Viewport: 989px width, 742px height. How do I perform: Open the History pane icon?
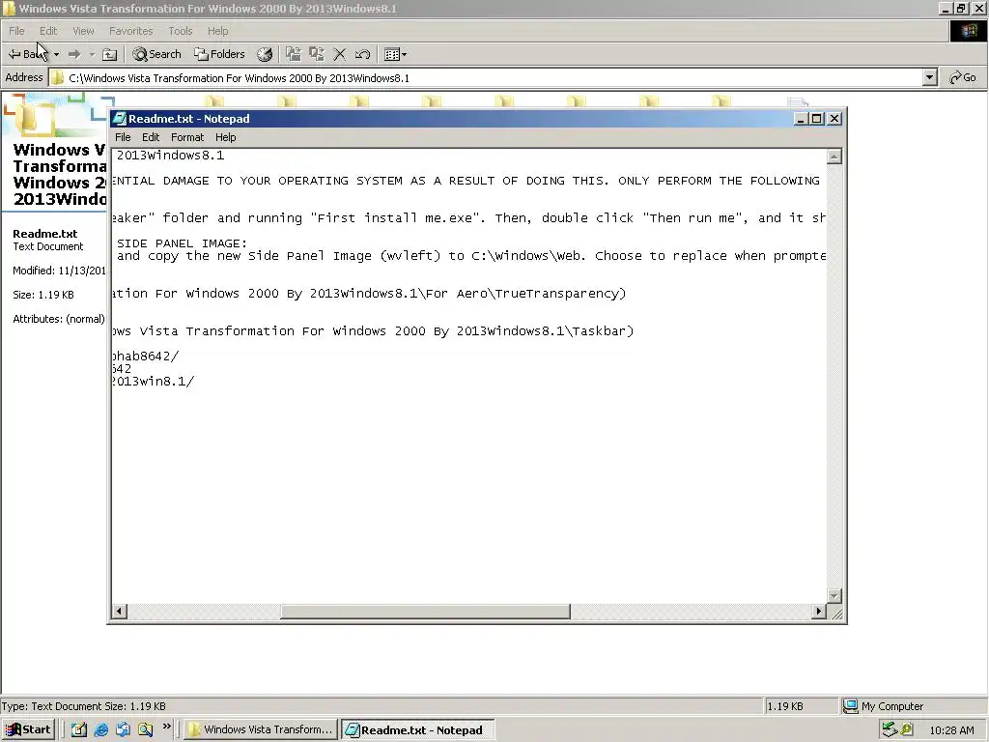tap(265, 54)
